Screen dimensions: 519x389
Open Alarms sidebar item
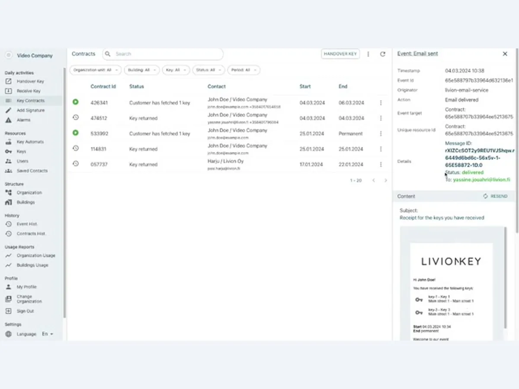click(x=23, y=120)
